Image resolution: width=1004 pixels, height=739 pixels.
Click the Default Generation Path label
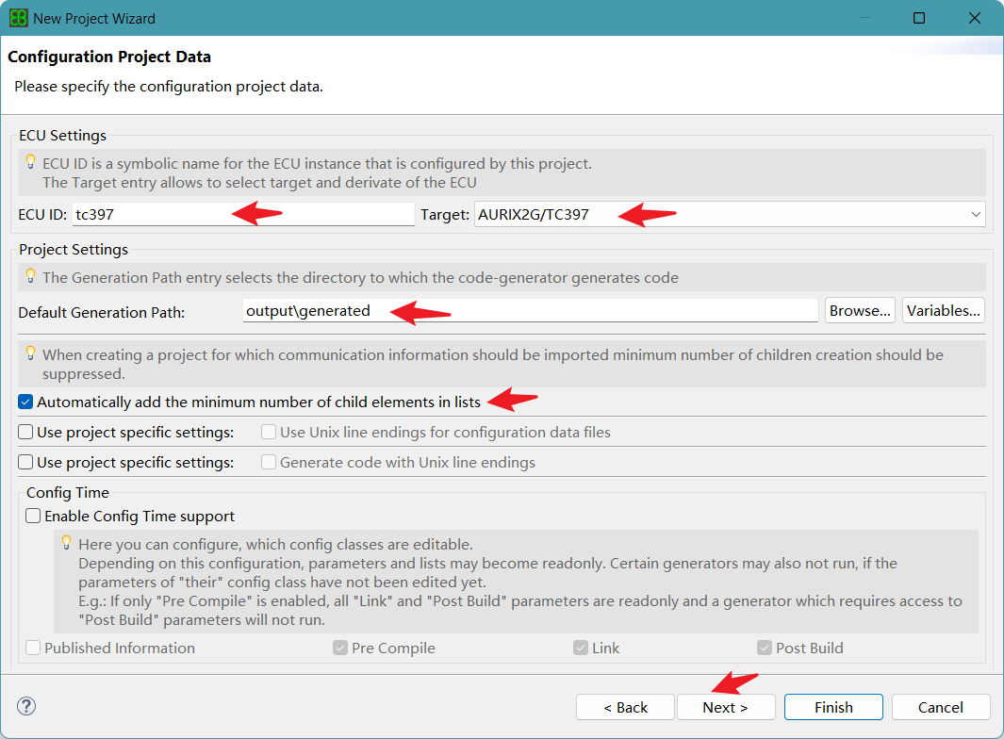coord(102,313)
